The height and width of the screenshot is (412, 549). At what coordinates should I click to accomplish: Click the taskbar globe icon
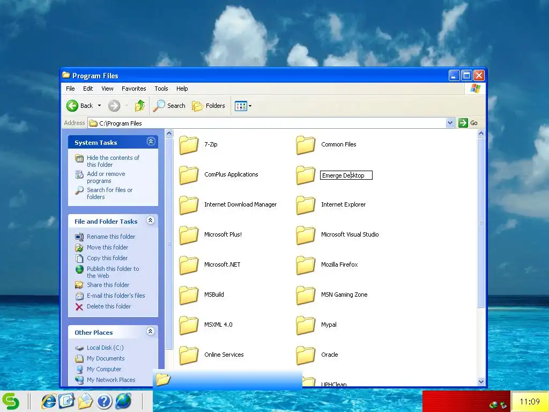coord(123,401)
